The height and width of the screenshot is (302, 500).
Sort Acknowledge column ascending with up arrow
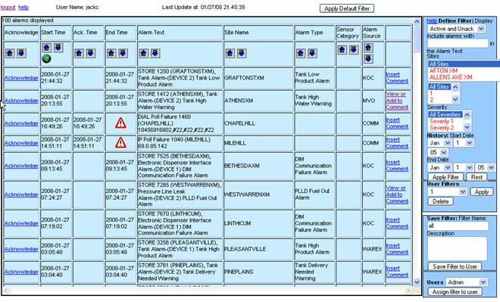tap(10, 53)
